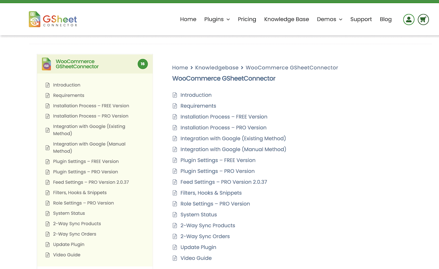Open sidebar Plugin Settings – FREE Version
The image size is (439, 269).
pyautogui.click(x=86, y=162)
